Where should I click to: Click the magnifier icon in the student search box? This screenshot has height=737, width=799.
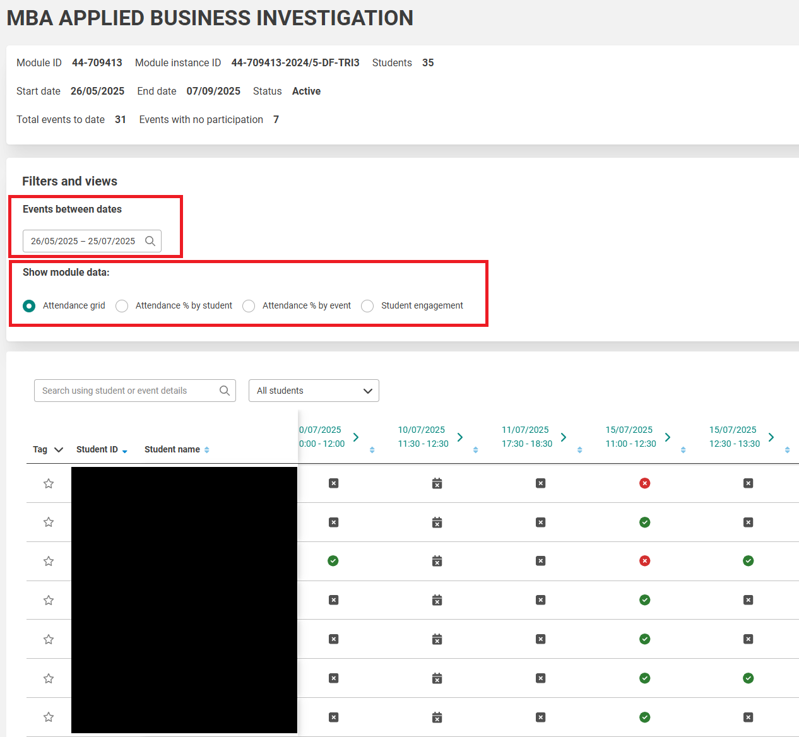tap(225, 391)
